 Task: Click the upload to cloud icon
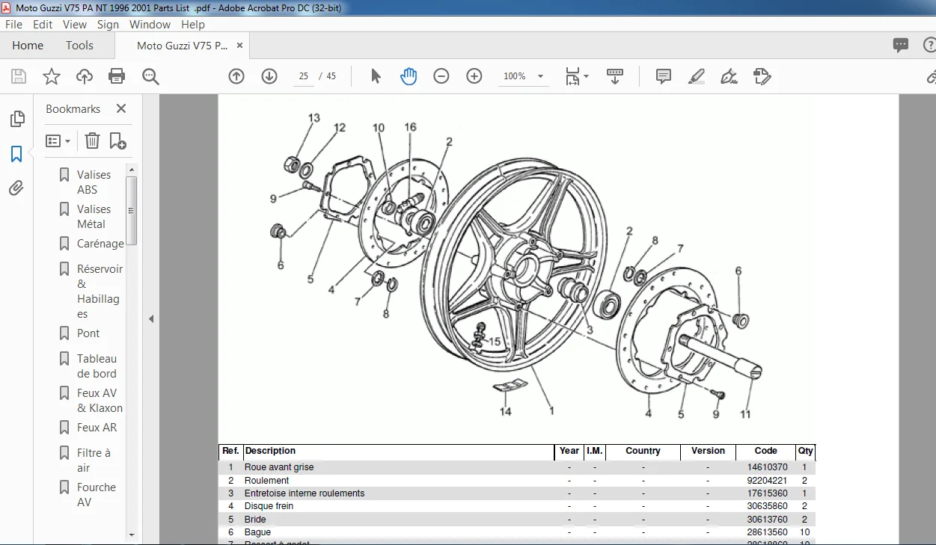coord(85,76)
